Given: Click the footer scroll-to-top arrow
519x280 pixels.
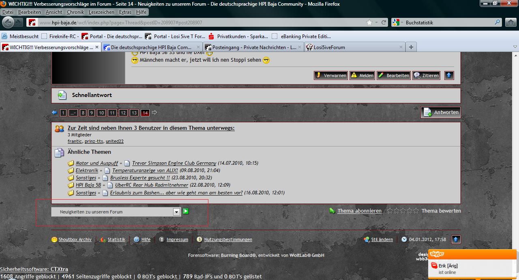Looking at the screenshot, I should point(456,239).
